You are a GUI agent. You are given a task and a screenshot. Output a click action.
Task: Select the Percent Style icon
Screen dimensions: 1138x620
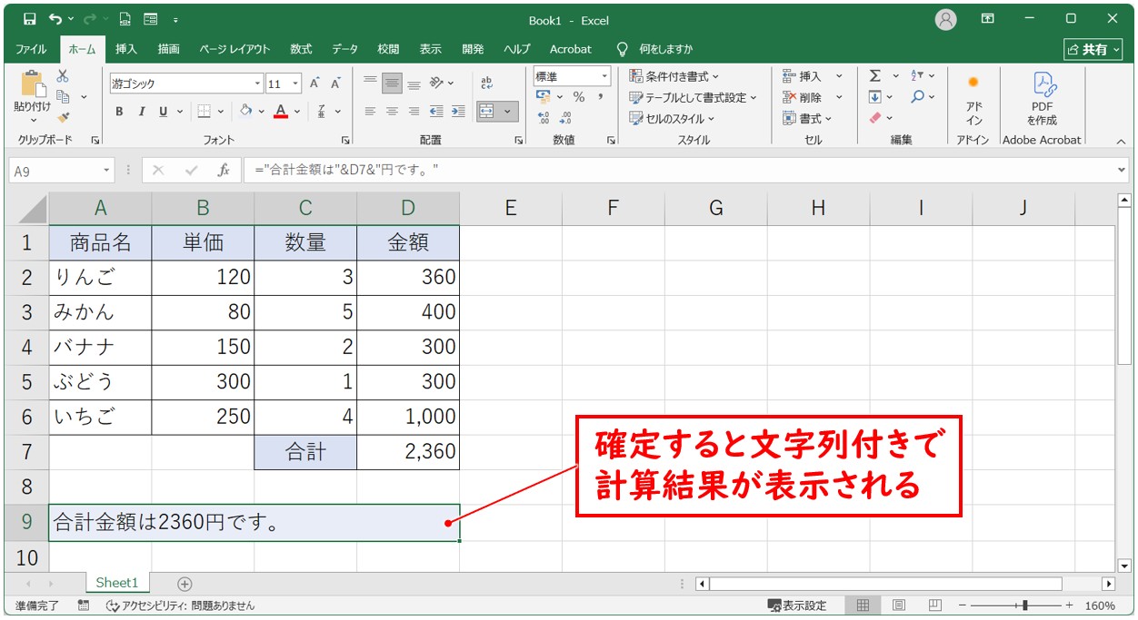point(579,97)
